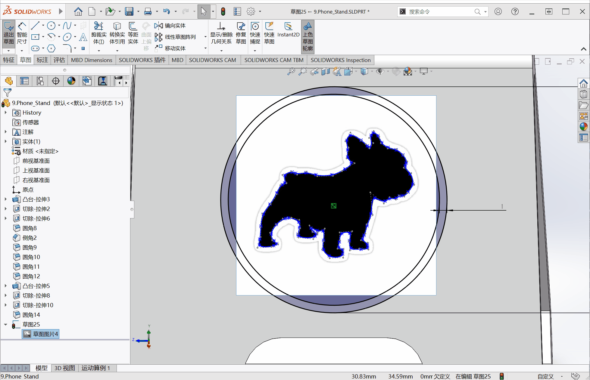
Task: Click Mirror Entities (镜向实体)
Action: pyautogui.click(x=170, y=26)
